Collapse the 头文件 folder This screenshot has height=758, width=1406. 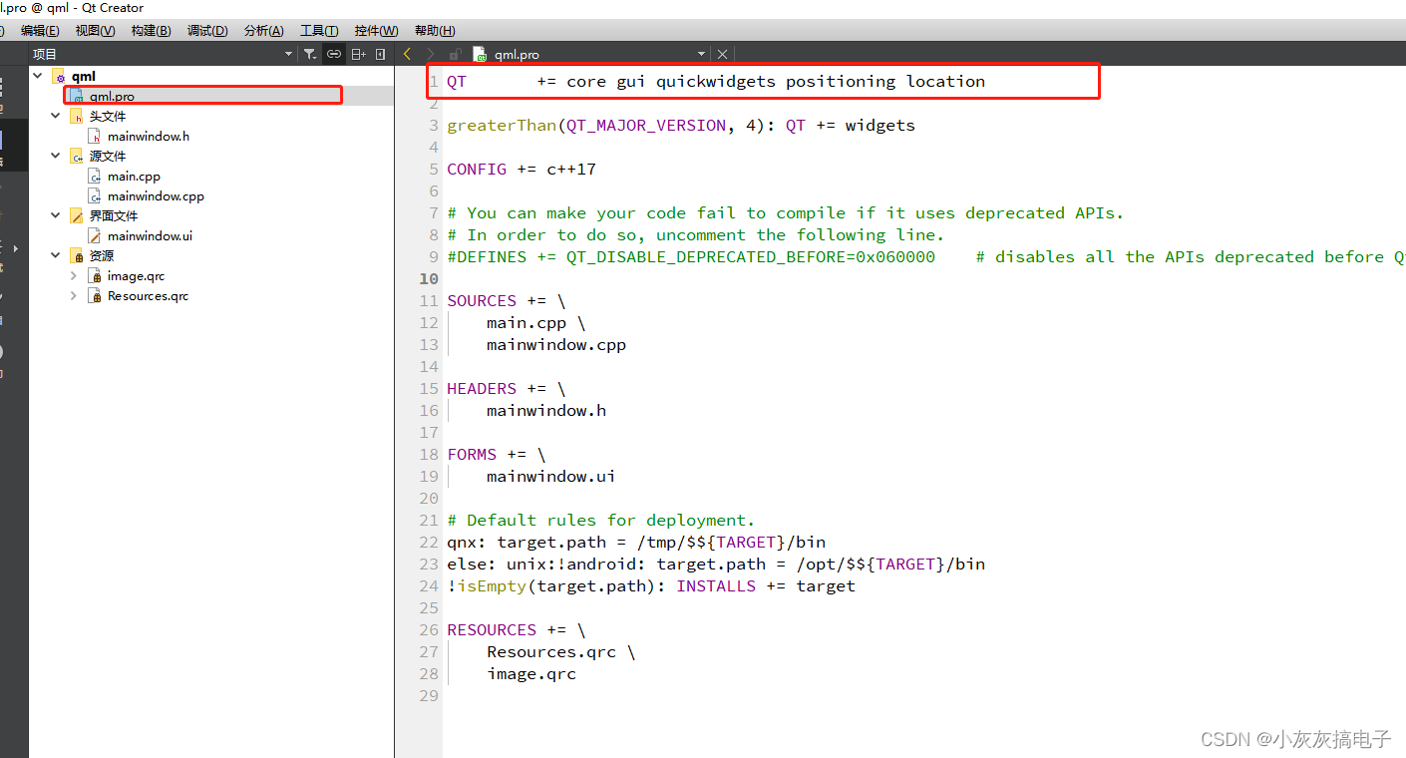tap(56, 116)
